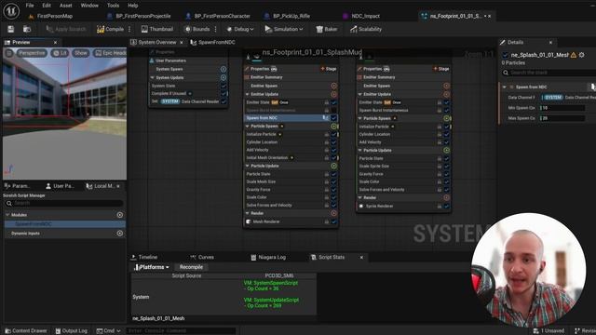Open the Bounds options three-dot menu

point(215,29)
